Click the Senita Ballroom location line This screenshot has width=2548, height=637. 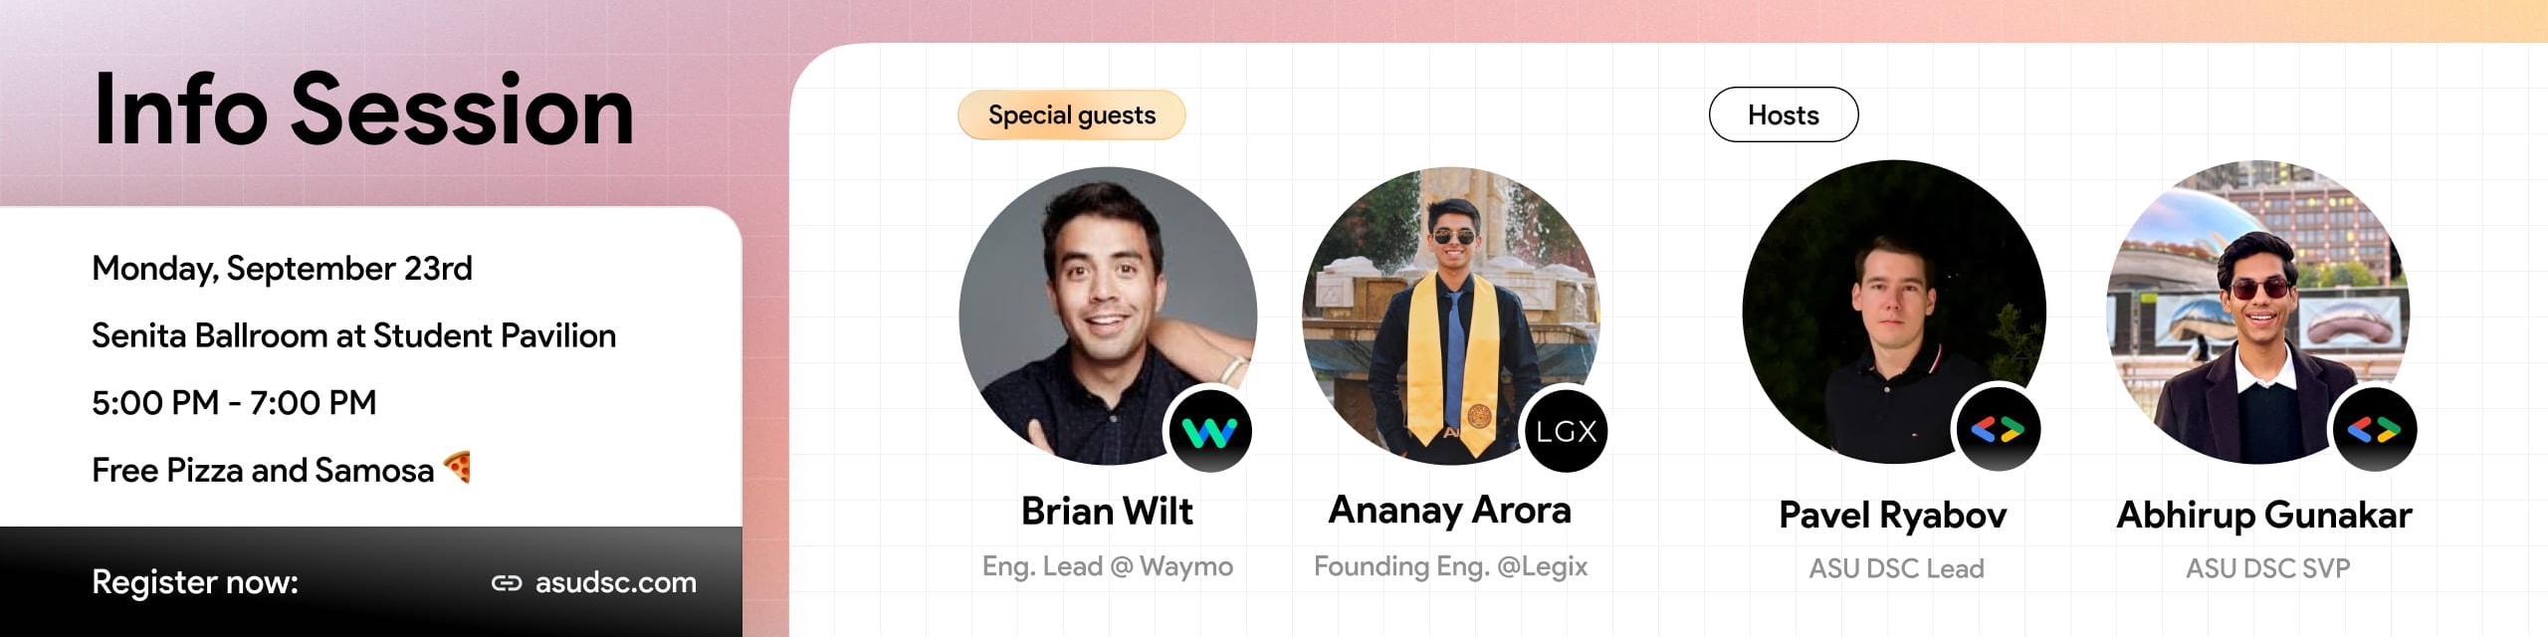coord(353,335)
